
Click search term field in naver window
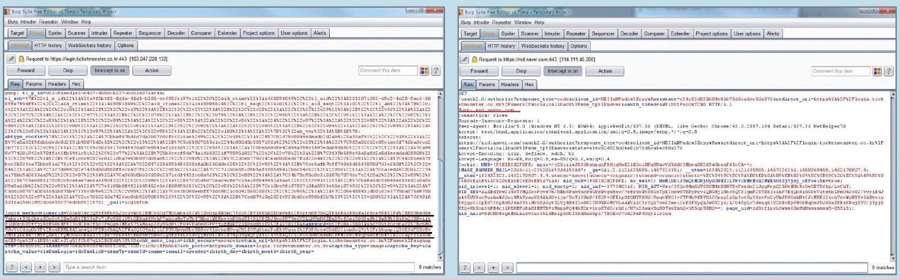point(693,267)
